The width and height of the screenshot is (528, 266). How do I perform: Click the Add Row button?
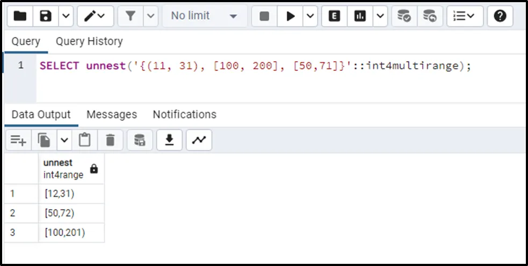click(x=18, y=141)
